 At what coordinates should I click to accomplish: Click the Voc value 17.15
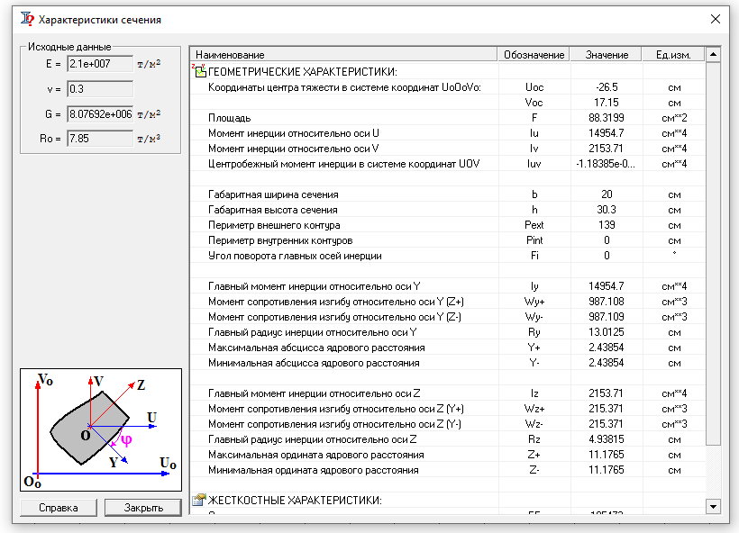[607, 103]
